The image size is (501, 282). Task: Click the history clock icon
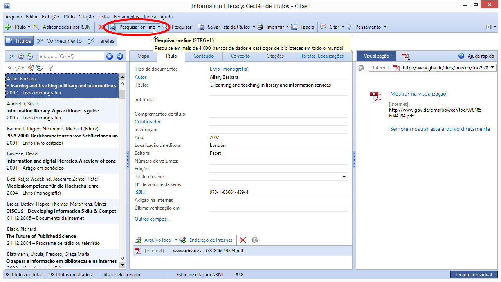coord(29,56)
